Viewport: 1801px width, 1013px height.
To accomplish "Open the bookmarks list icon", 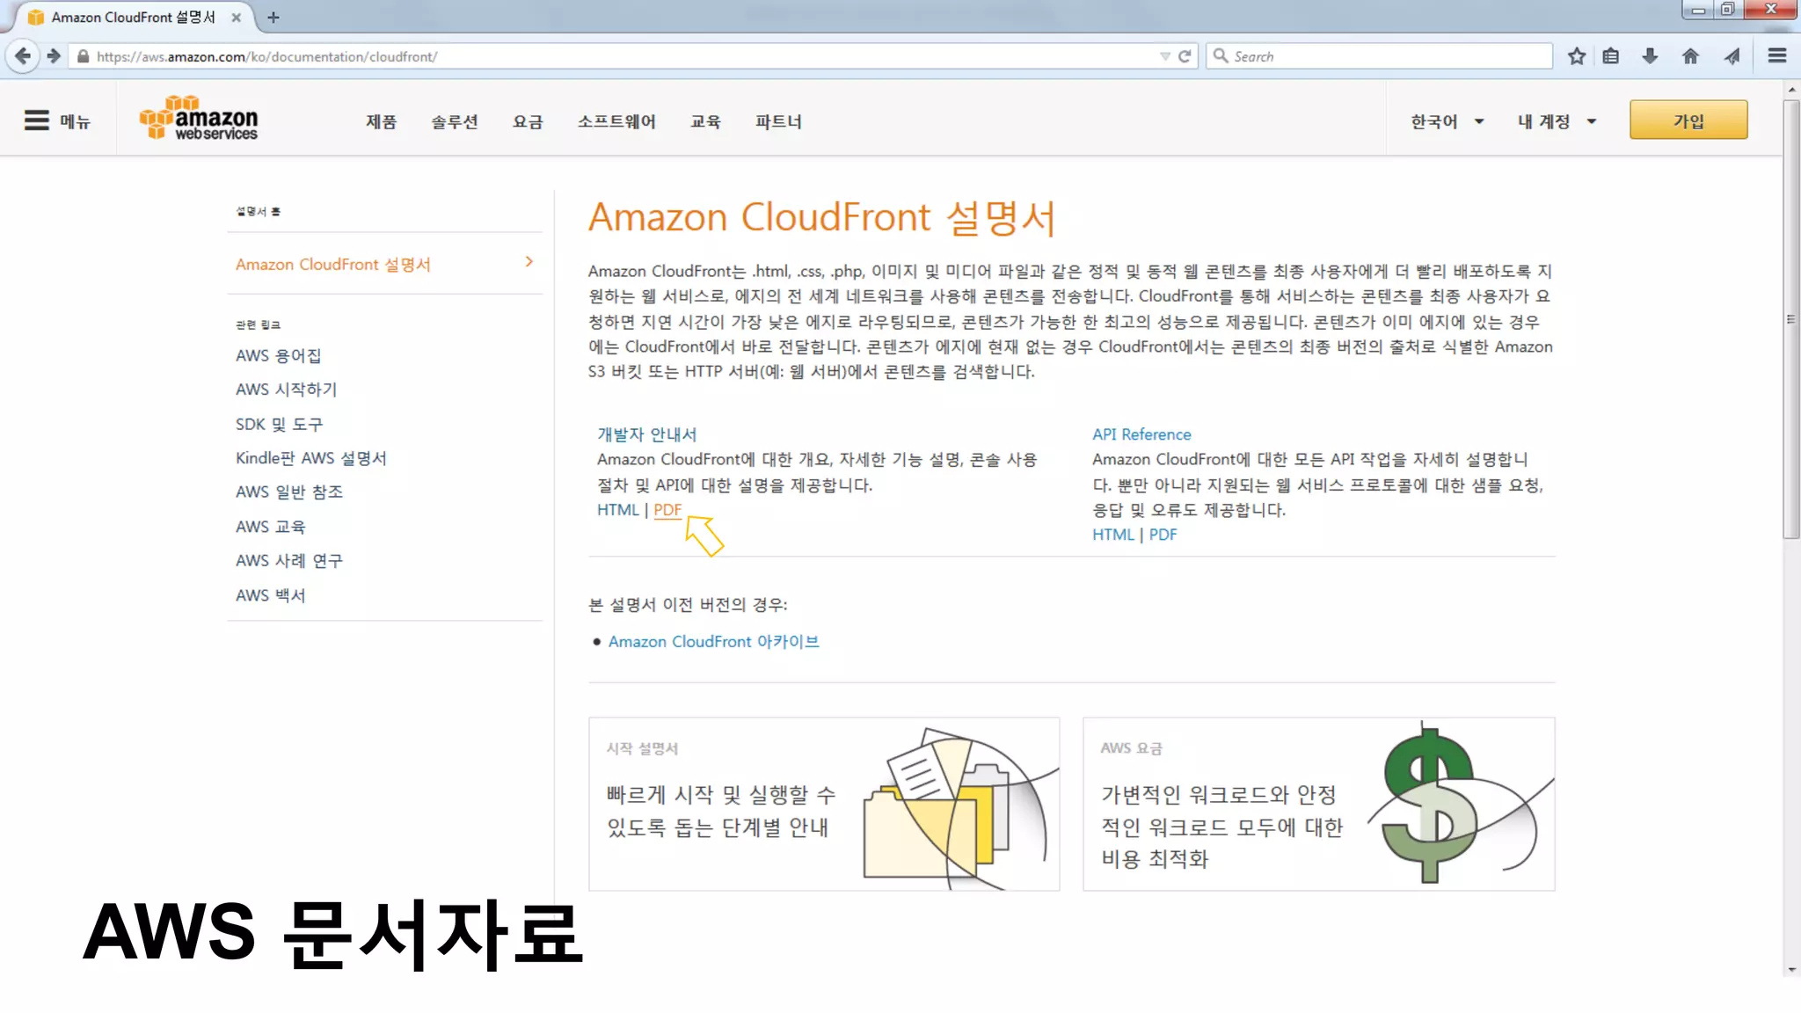I will [x=1611, y=56].
